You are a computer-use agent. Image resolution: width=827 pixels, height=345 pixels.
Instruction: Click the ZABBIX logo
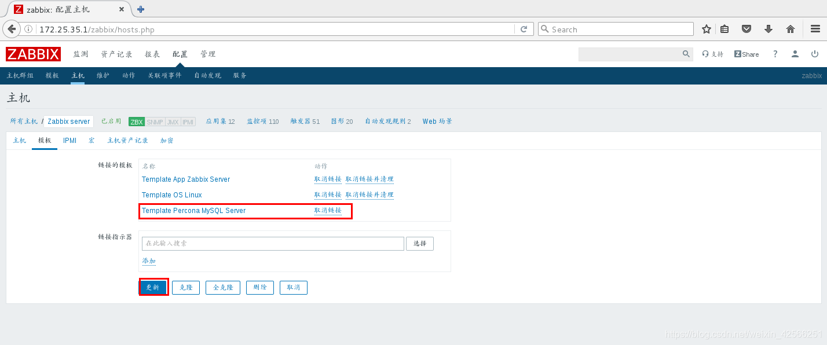click(x=33, y=54)
